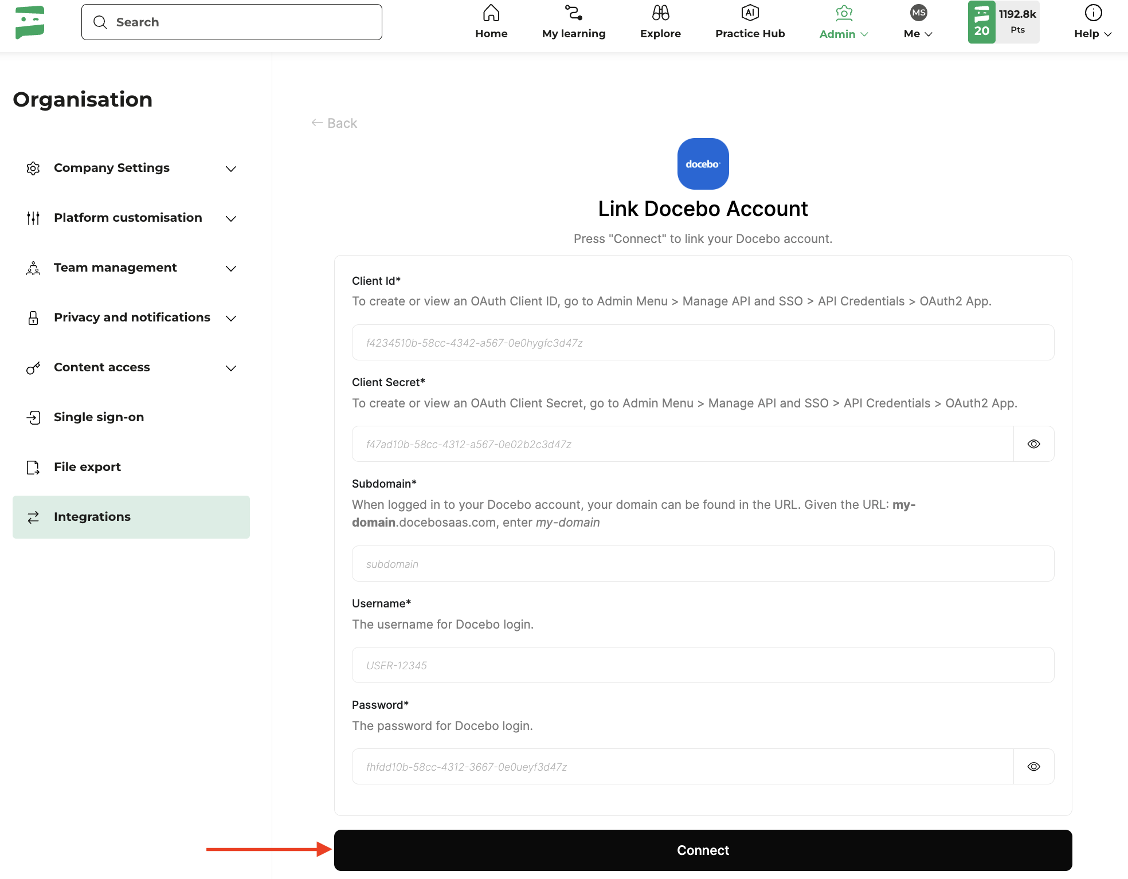Go Back to previous page
The height and width of the screenshot is (879, 1128).
click(x=334, y=123)
